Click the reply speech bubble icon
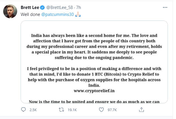The image size is (176, 119). pyautogui.click(x=24, y=110)
